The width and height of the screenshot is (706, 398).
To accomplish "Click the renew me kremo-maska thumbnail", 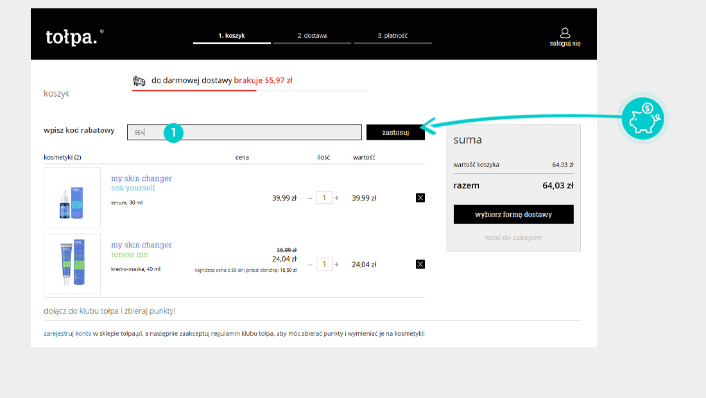I will coord(72,264).
